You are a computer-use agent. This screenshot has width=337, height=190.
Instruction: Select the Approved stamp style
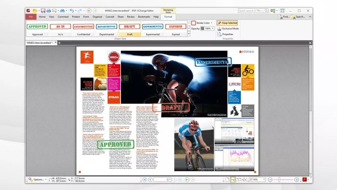pyautogui.click(x=37, y=27)
